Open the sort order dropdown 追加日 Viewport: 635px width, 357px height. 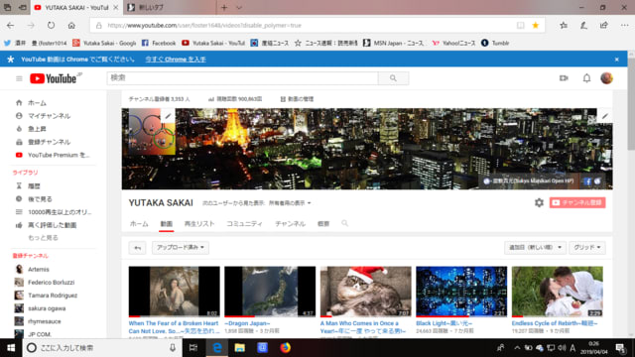point(535,248)
